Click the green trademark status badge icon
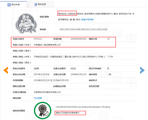The image size is (148, 120). click(42, 110)
